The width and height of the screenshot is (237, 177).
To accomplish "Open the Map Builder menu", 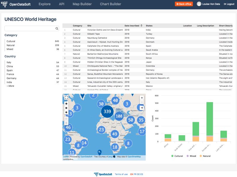I will 82,4.
